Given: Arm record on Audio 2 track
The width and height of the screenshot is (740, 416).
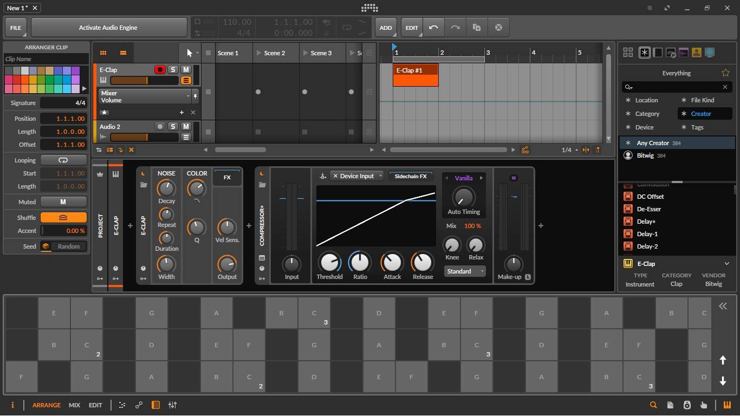Looking at the screenshot, I should (160, 127).
